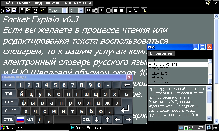Switch language with Russian flag key
The height and width of the screenshot is (131, 219).
point(20,120)
